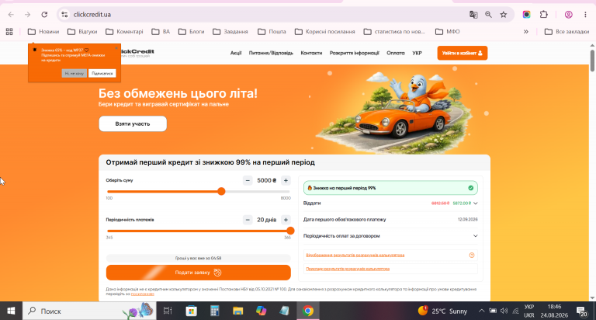The image size is (596, 320).
Task: Increase payment period with plus button
Action: [286, 220]
